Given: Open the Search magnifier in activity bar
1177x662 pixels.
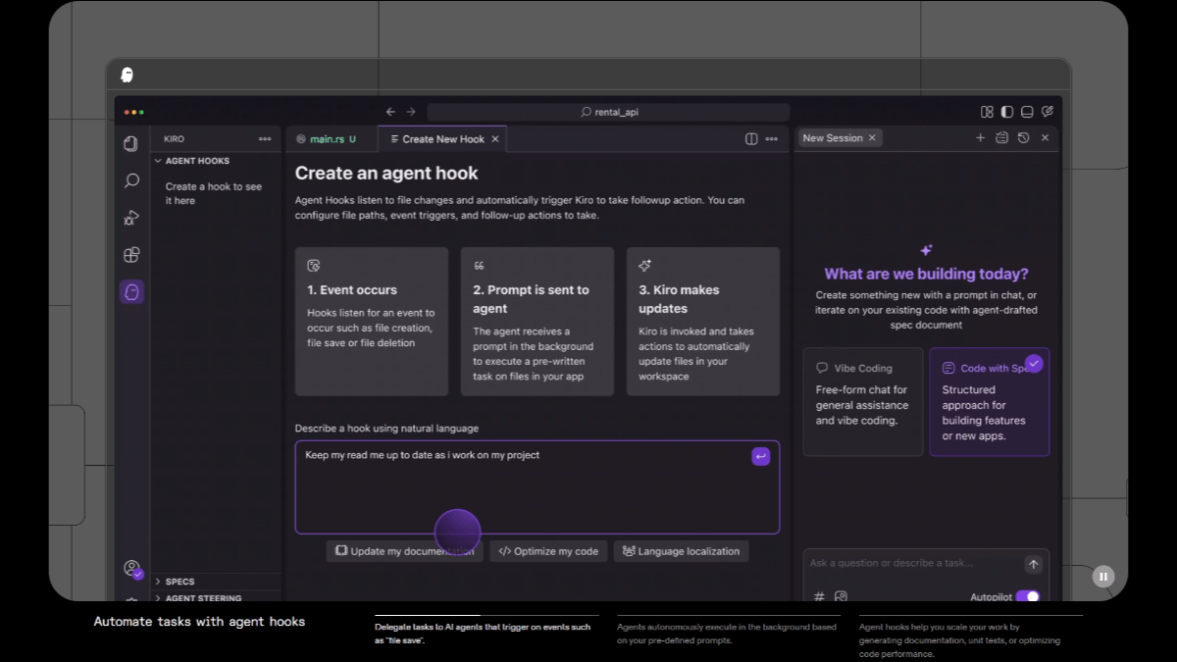Looking at the screenshot, I should tap(131, 181).
